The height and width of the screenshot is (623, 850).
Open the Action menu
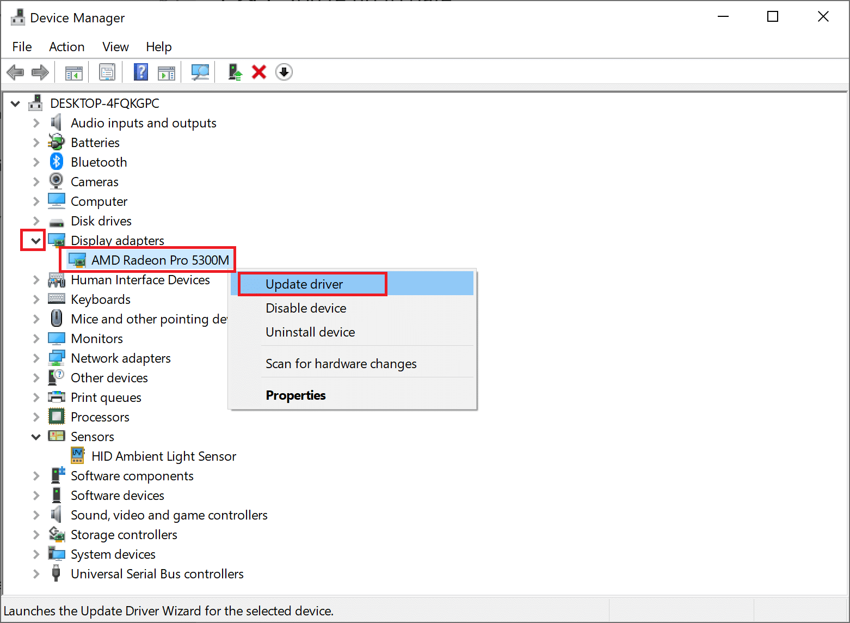(x=66, y=47)
